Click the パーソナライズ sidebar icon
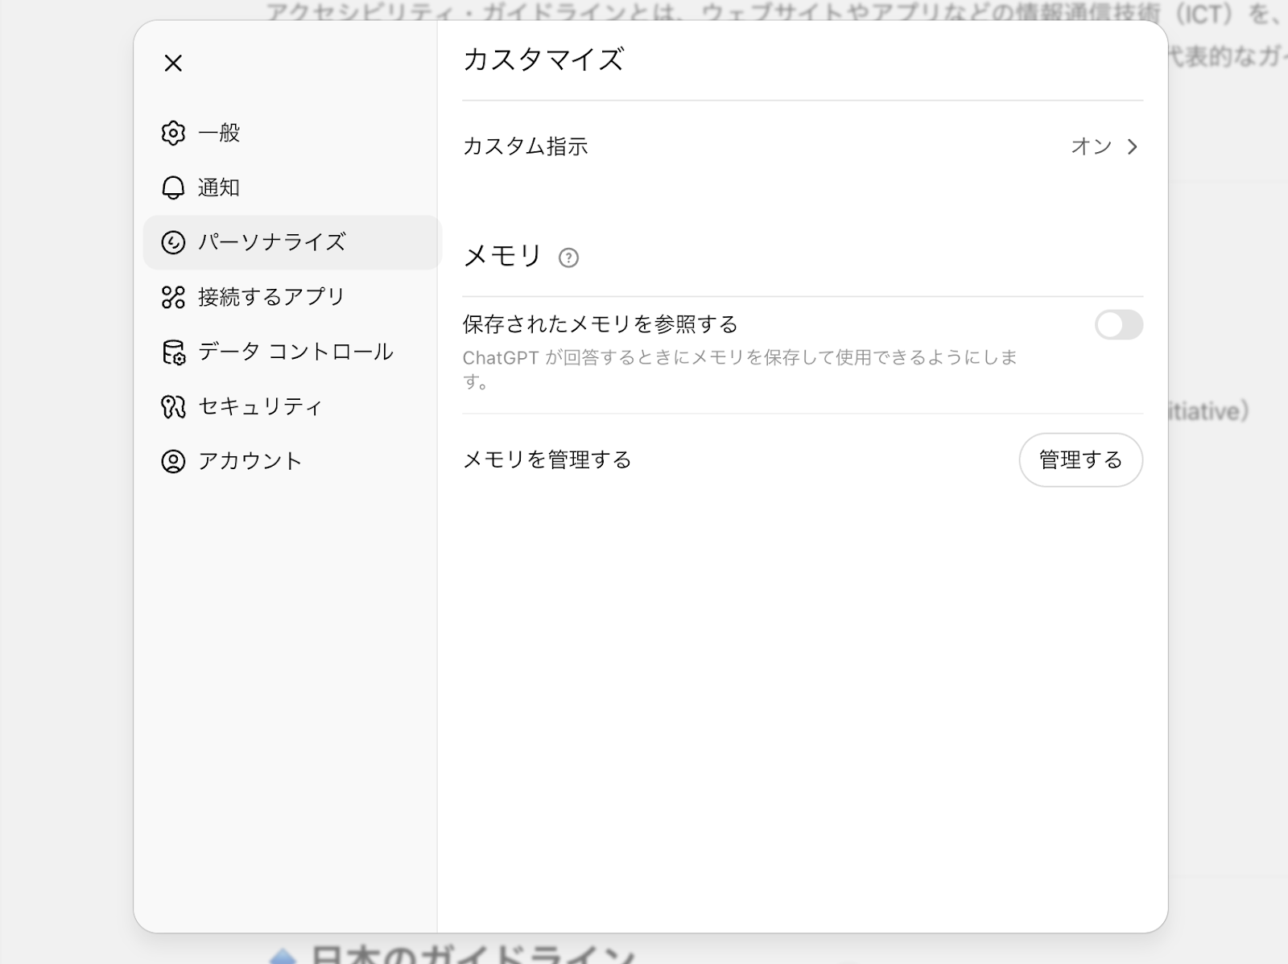This screenshot has height=964, width=1288. tap(171, 242)
